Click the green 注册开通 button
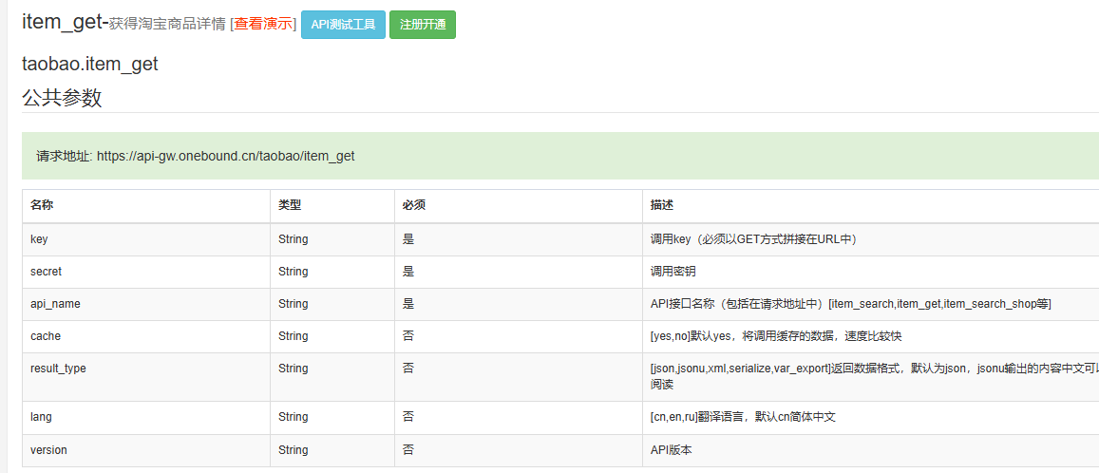 click(423, 25)
